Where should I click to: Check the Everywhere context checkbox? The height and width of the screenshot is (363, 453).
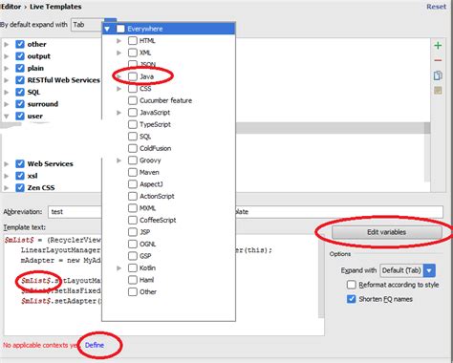click(x=120, y=29)
